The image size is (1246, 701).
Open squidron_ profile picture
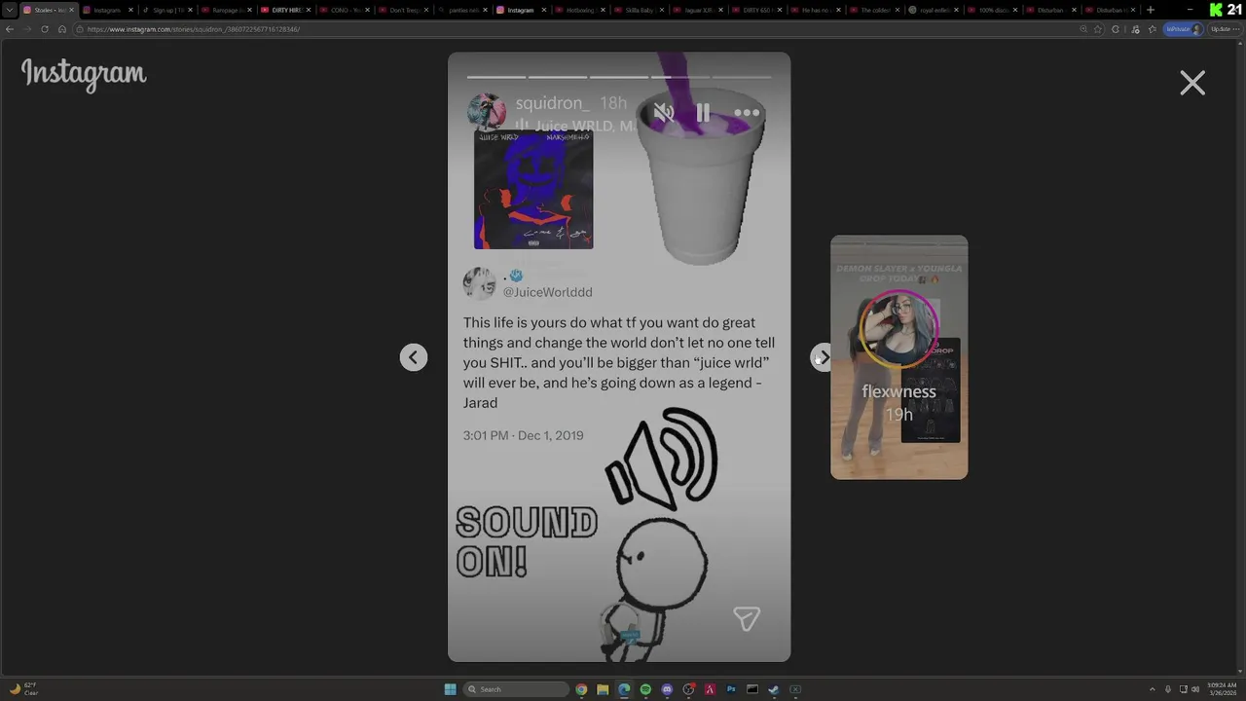click(487, 112)
